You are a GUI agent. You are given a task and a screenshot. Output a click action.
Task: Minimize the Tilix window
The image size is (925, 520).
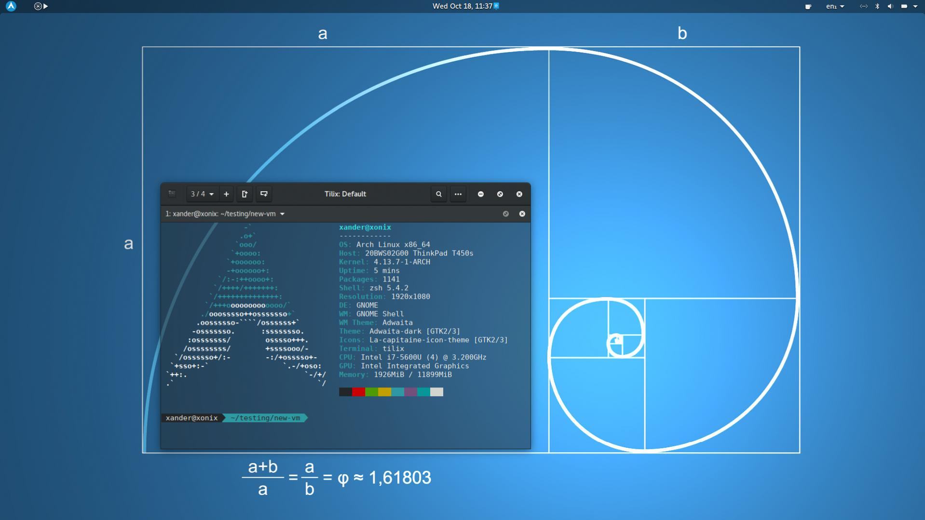(x=481, y=194)
